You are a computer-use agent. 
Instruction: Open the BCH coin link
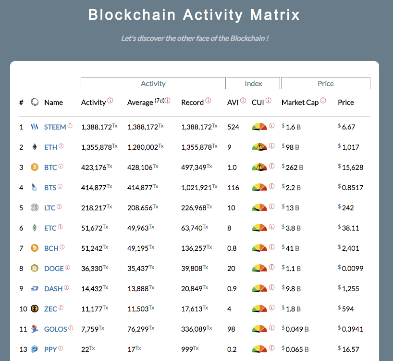click(51, 248)
